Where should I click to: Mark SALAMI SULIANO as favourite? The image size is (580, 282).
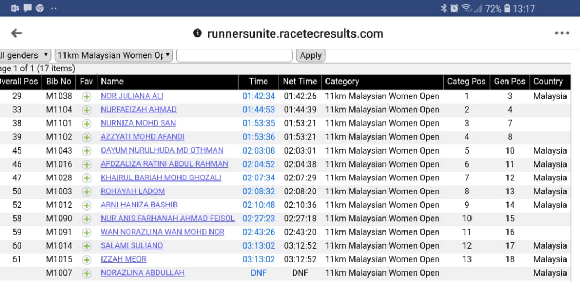point(86,246)
